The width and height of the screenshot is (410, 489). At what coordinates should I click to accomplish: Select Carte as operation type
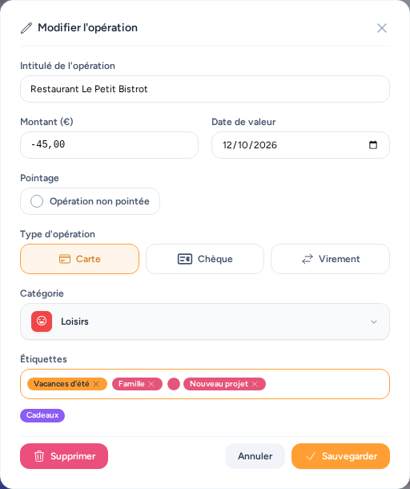point(79,259)
